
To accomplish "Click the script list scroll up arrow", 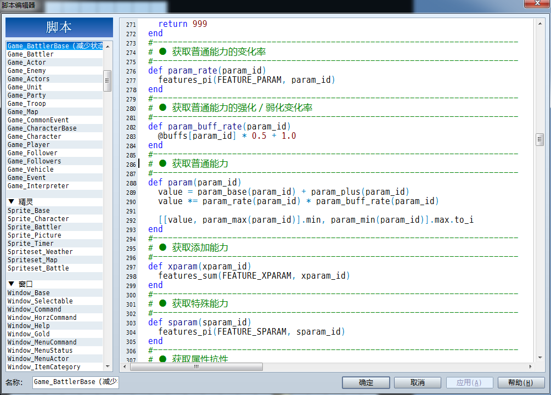I will point(108,46).
